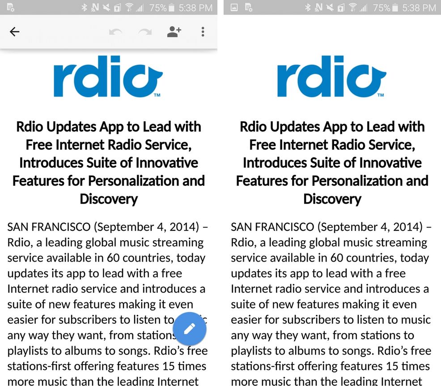Tap the rdio logo in the right screen
Screen dimensions: 441x386
pyautogui.click(x=331, y=76)
